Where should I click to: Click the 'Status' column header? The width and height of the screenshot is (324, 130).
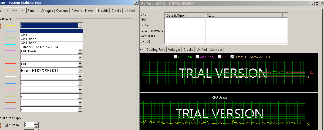click(244, 16)
